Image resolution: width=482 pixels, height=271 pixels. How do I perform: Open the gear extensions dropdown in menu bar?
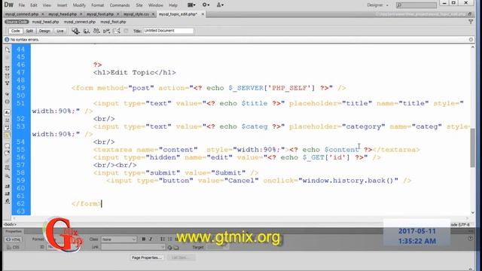point(206,5)
